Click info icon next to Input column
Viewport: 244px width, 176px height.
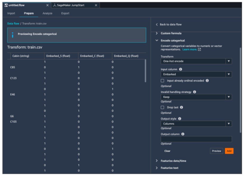tap(181, 69)
